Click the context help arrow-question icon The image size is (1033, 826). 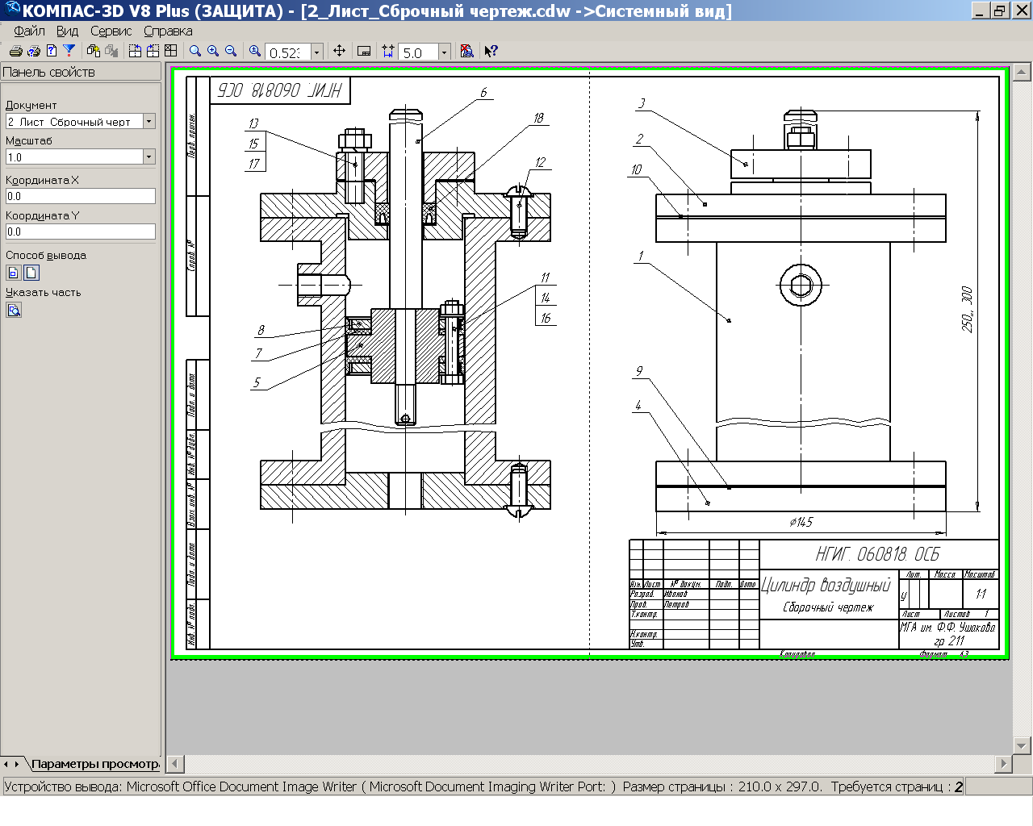tap(491, 51)
